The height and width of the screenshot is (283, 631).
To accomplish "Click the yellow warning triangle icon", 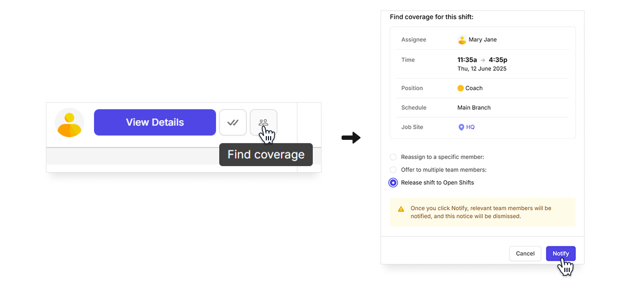I will (401, 209).
